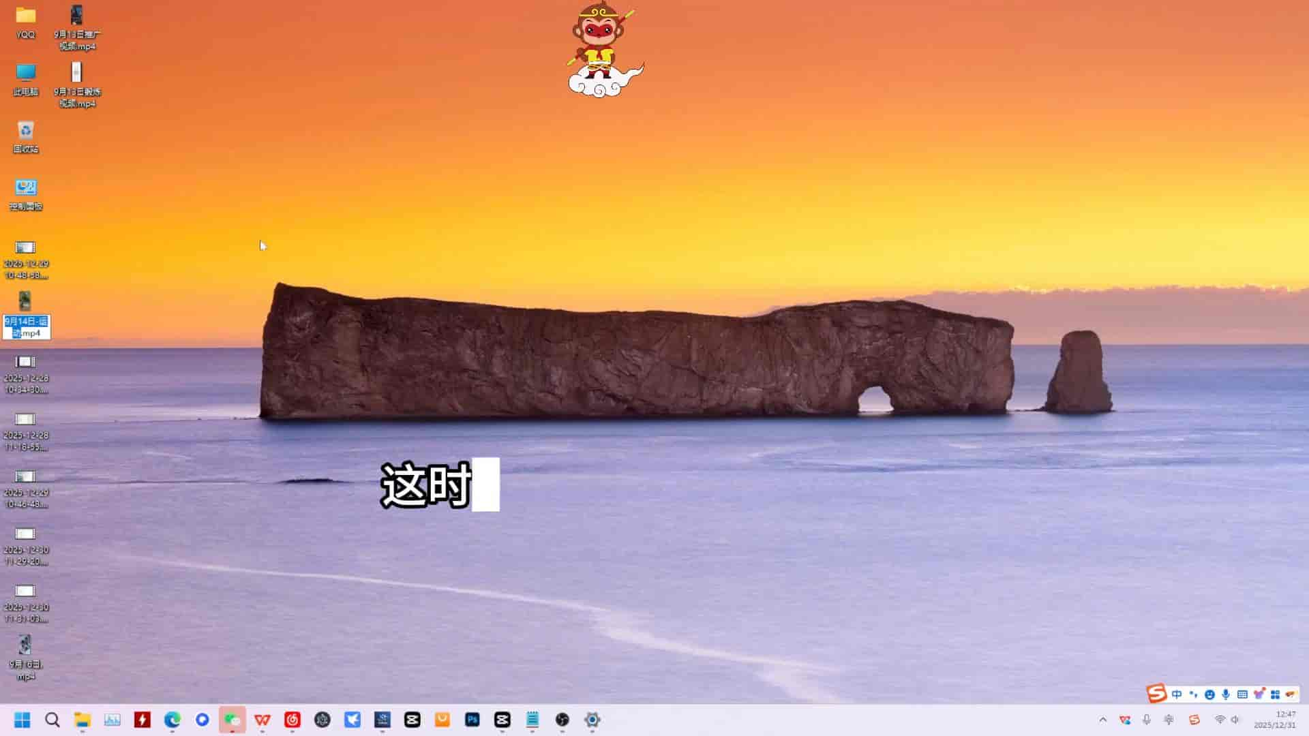Open the blue bird app on taskbar
Viewport: 1309px width, 736px height.
pyautogui.click(x=352, y=720)
